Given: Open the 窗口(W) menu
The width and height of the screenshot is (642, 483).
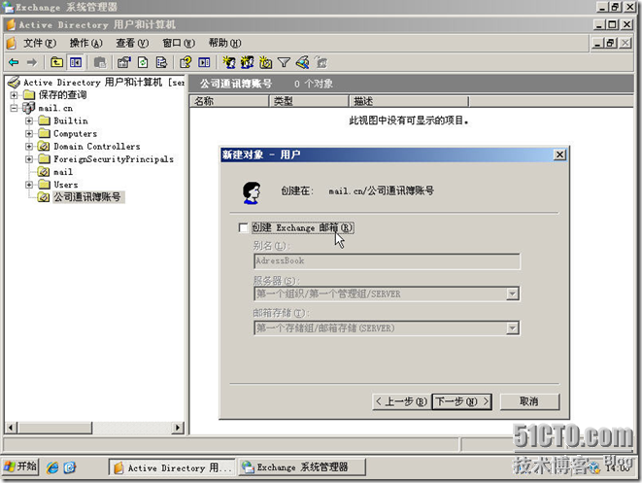Looking at the screenshot, I should 179,43.
